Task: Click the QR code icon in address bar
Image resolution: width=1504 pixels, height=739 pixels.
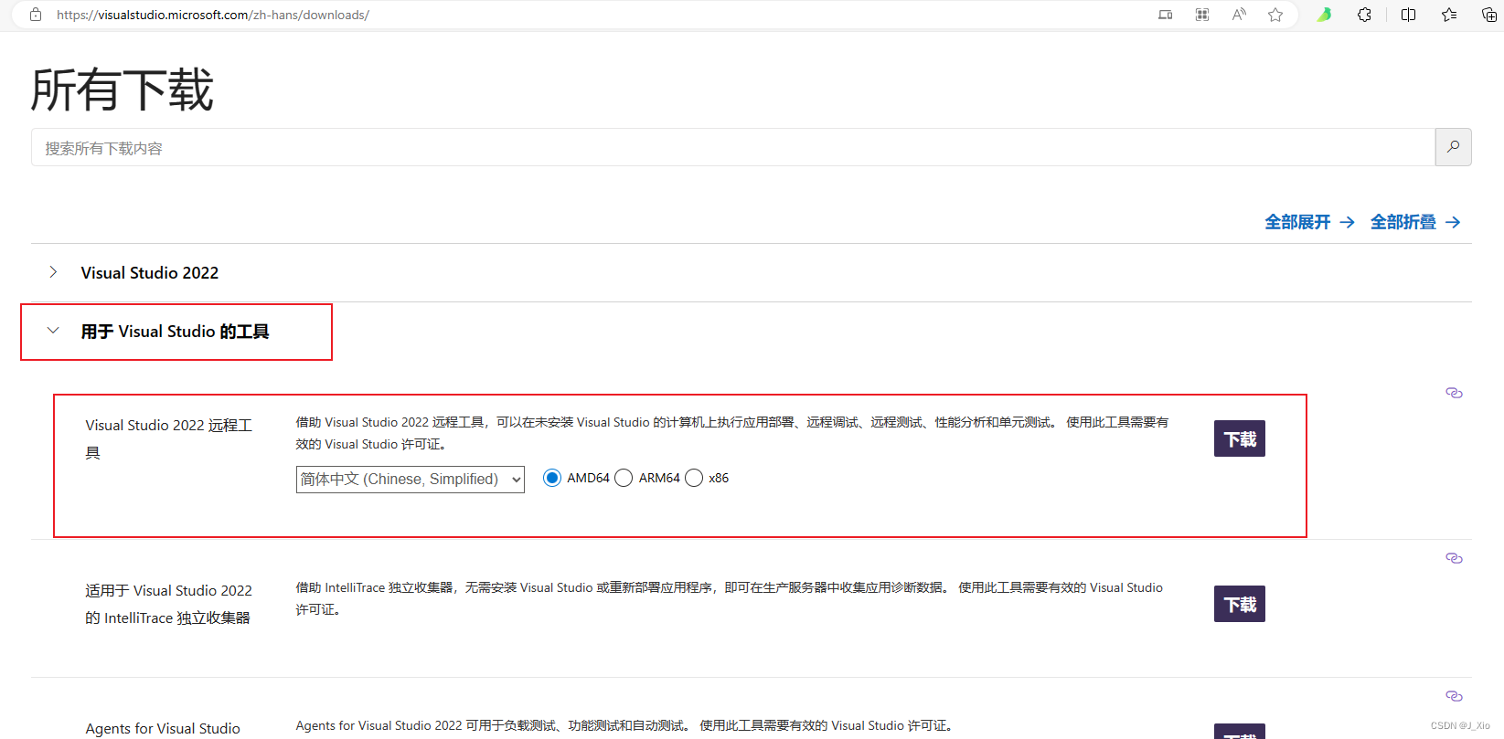Action: [1202, 15]
